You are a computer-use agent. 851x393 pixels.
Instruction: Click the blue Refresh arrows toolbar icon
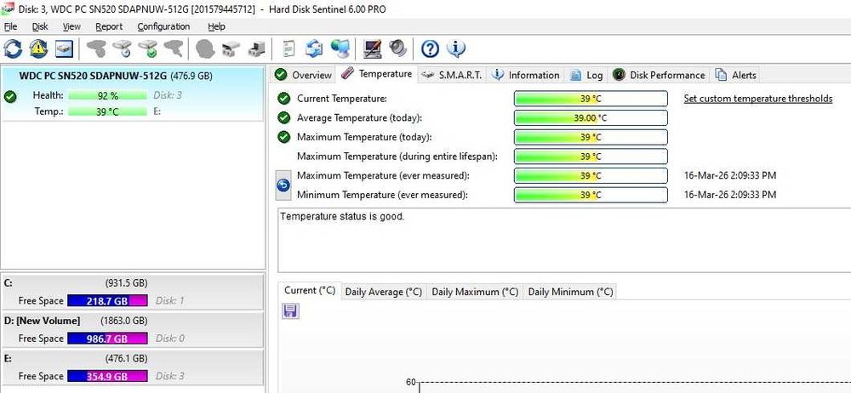[13, 49]
